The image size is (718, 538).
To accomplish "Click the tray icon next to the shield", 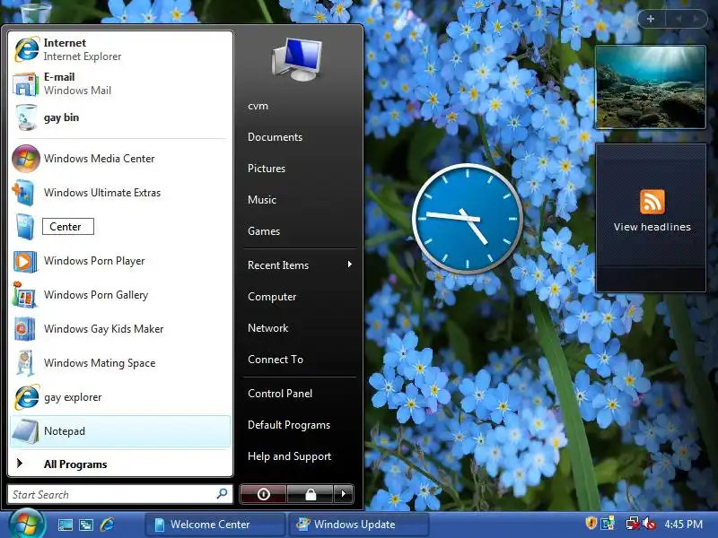I will coord(608,524).
